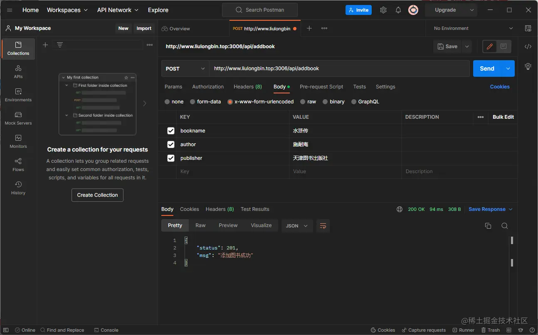Click the Import button
Image resolution: width=538 pixels, height=335 pixels.
click(144, 28)
